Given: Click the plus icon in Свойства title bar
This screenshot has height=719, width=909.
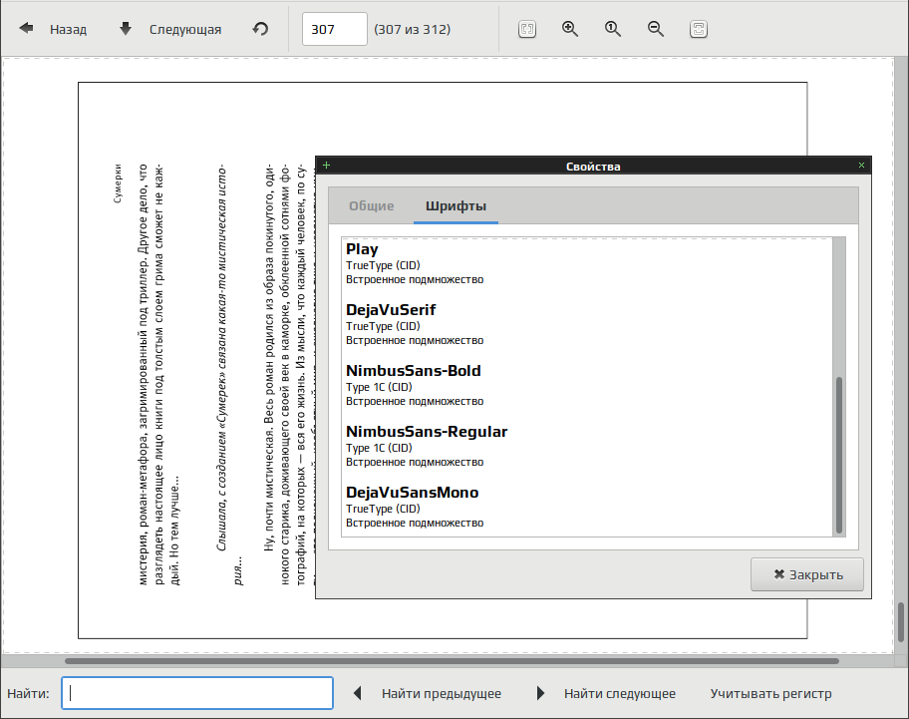Looking at the screenshot, I should [x=326, y=166].
